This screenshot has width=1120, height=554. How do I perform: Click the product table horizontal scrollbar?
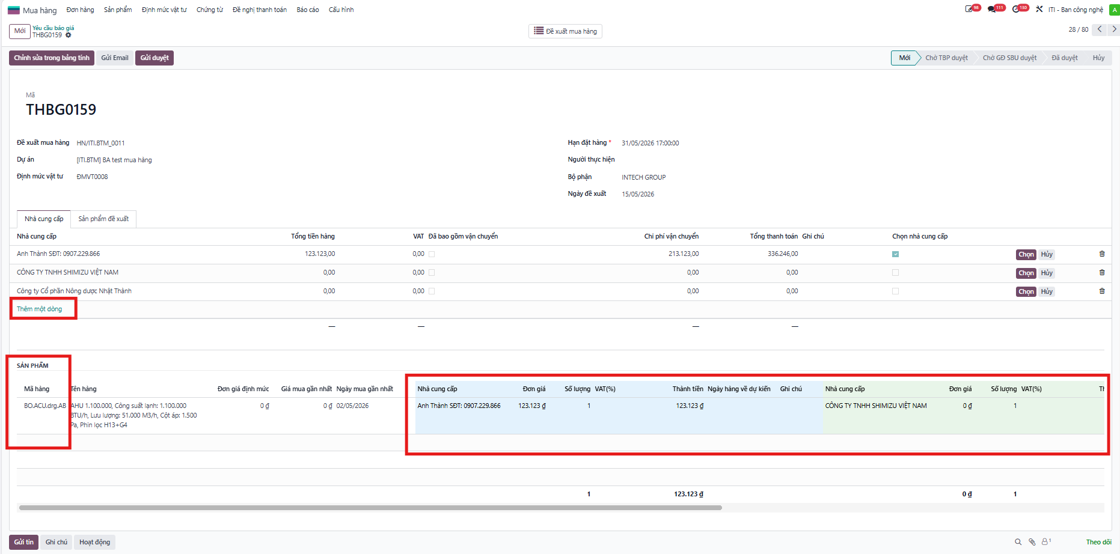coord(370,508)
